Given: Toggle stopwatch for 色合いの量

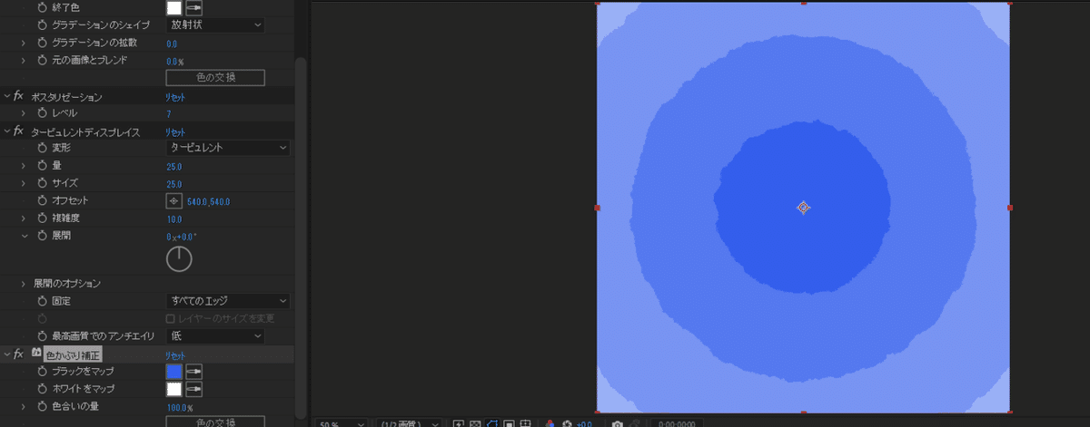Looking at the screenshot, I should [42, 407].
